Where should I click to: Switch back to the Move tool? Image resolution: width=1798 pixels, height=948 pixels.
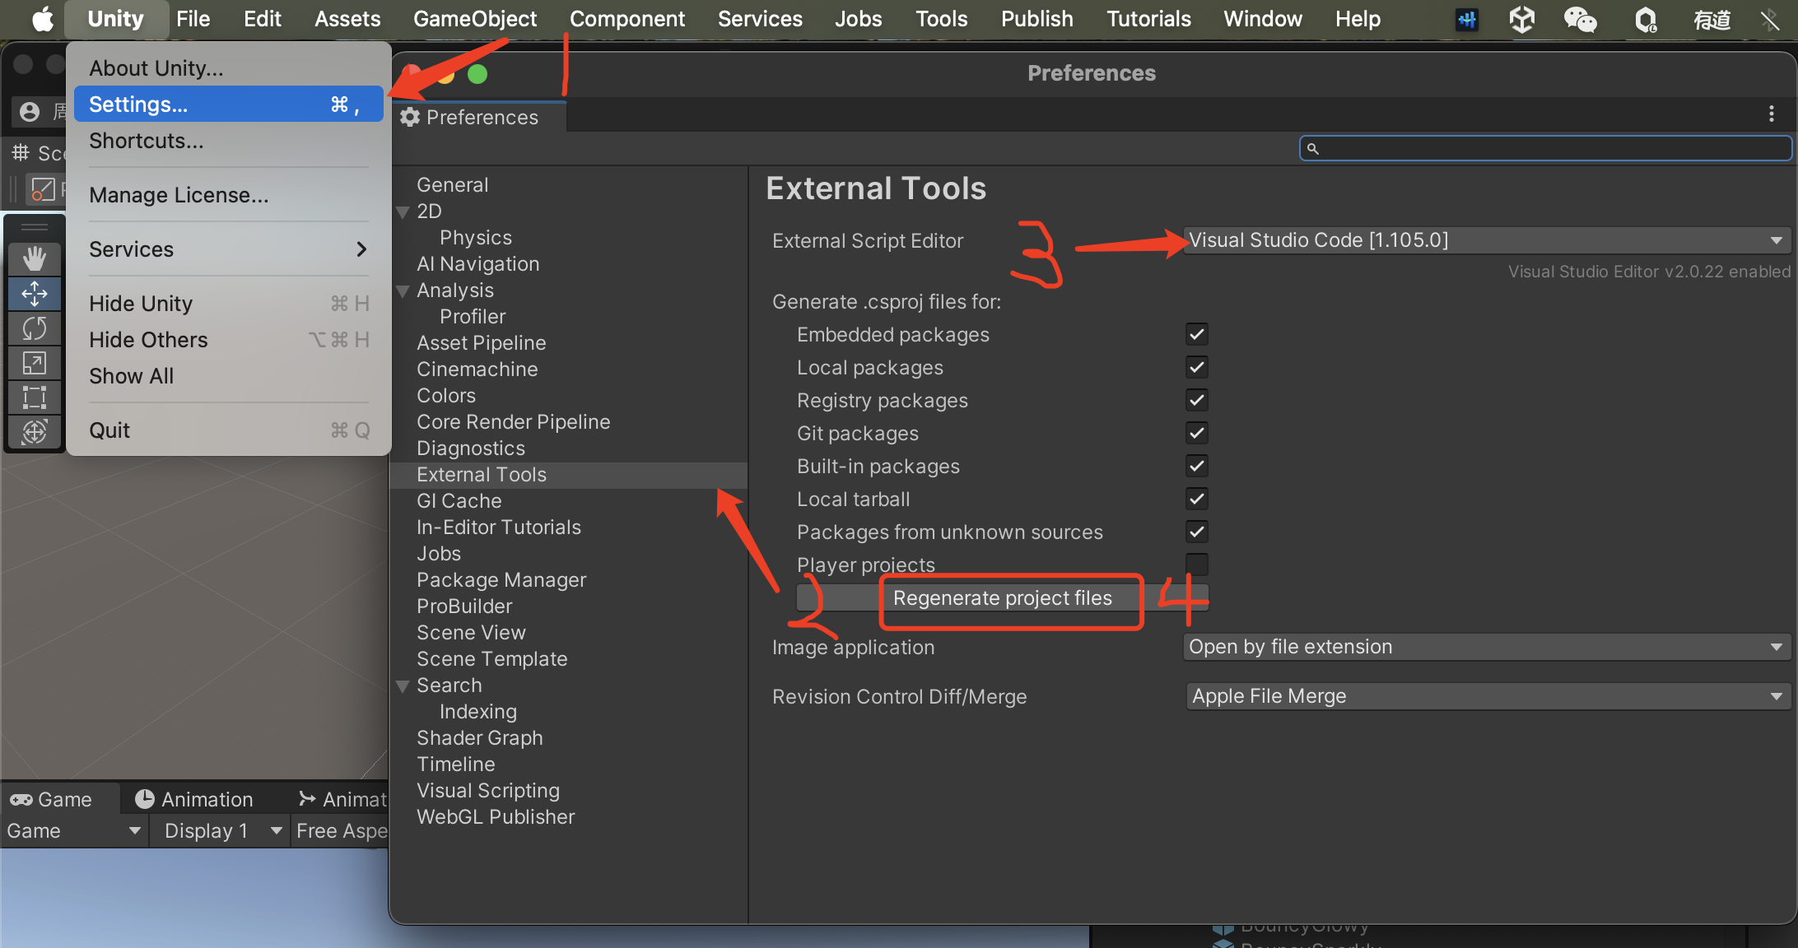click(35, 294)
